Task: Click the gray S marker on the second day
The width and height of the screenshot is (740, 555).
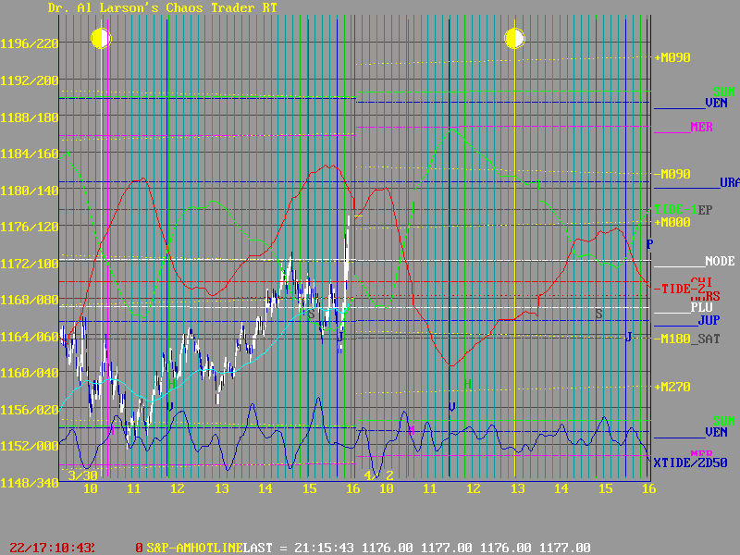Action: pos(598,314)
